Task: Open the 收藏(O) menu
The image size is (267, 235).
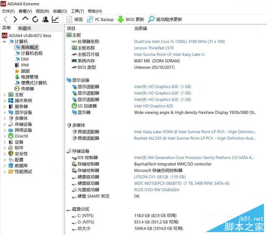Action: (60, 11)
